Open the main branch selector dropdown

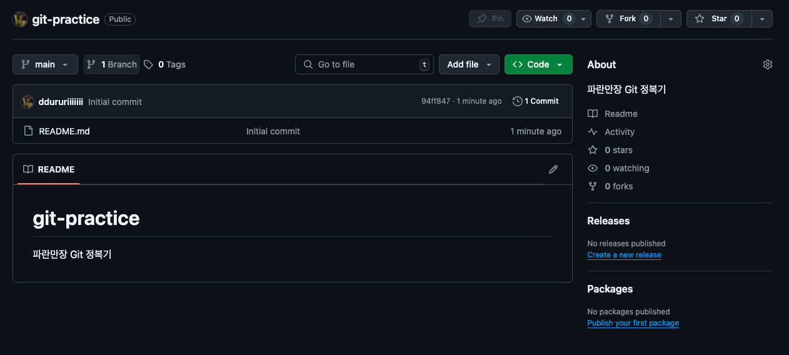coord(45,64)
